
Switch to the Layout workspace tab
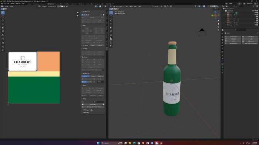(30, 4)
